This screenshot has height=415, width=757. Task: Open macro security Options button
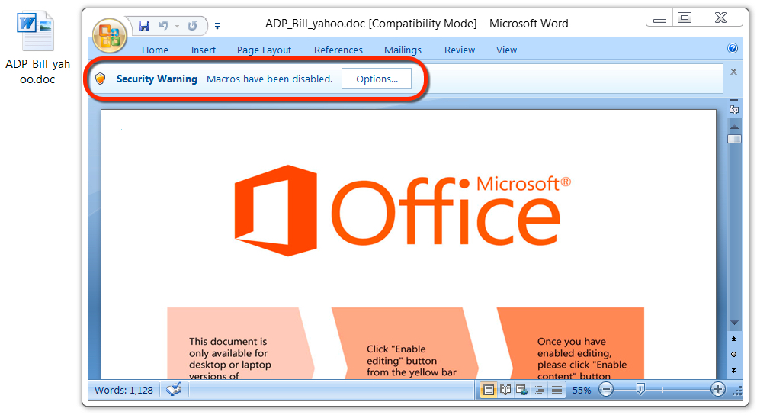[x=377, y=79]
